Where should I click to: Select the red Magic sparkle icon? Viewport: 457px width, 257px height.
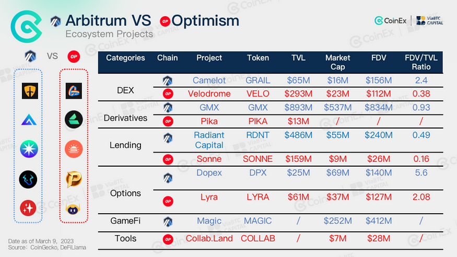[29, 208]
